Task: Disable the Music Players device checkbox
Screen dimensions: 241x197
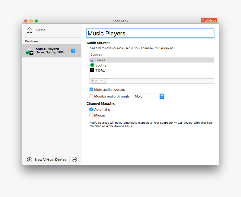Action: tap(73, 51)
